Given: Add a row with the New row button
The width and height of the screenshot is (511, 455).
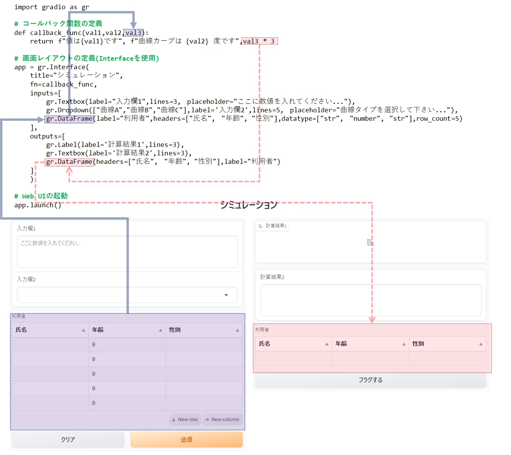Looking at the screenshot, I should (185, 419).
